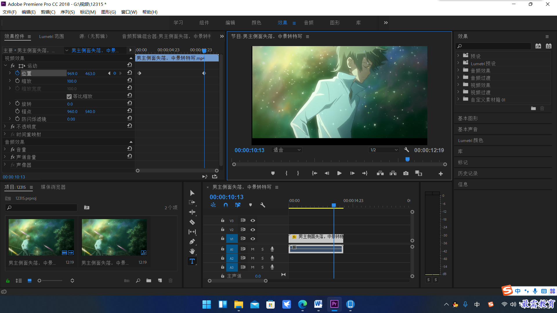Image resolution: width=557 pixels, height=313 pixels.
Task: Open the 窗口(W) menu
Action: tap(129, 12)
